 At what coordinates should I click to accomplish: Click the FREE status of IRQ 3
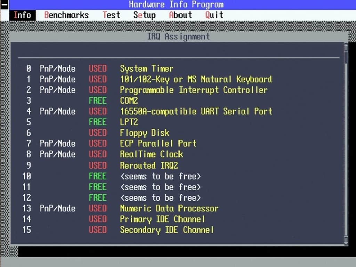click(98, 100)
